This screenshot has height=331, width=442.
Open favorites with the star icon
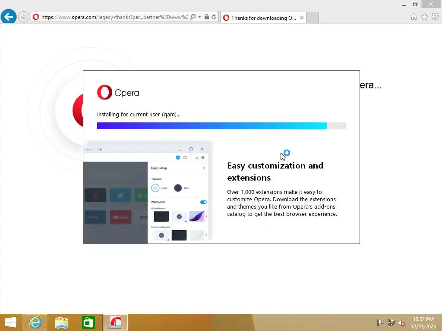424,17
